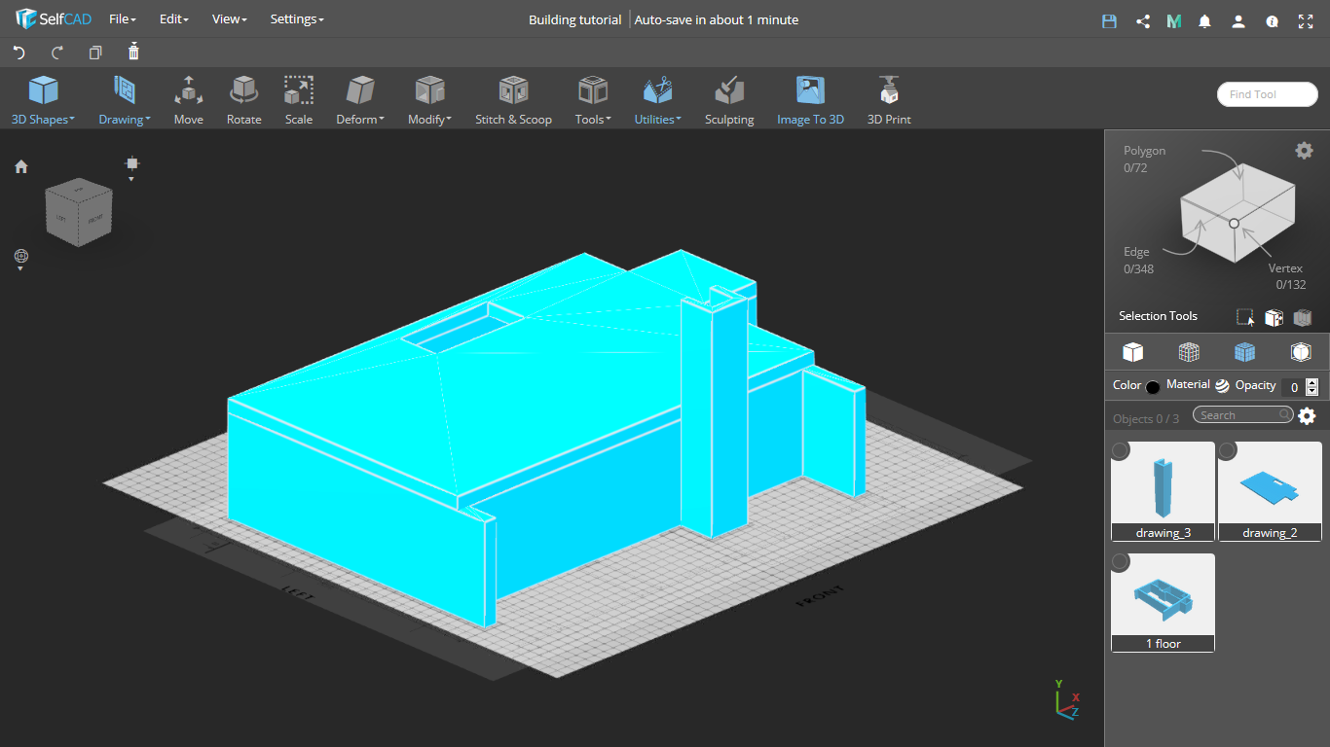Open the File menu
The width and height of the screenshot is (1330, 747).
(x=122, y=19)
